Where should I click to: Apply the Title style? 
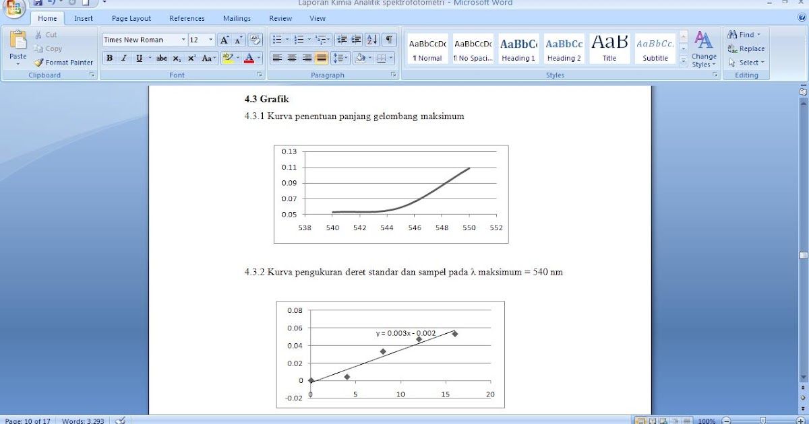pos(609,48)
